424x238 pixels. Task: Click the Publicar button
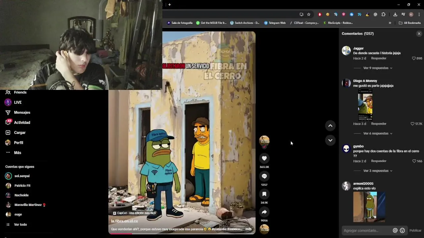415,230
